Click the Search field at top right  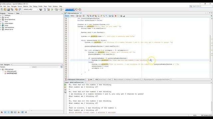pyautogui.click(x=201, y=6)
